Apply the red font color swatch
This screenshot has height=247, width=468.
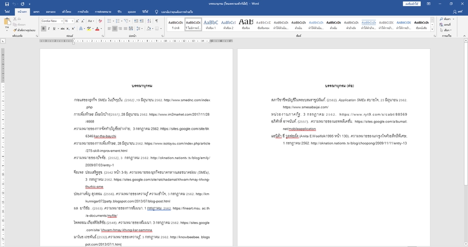click(x=97, y=29)
